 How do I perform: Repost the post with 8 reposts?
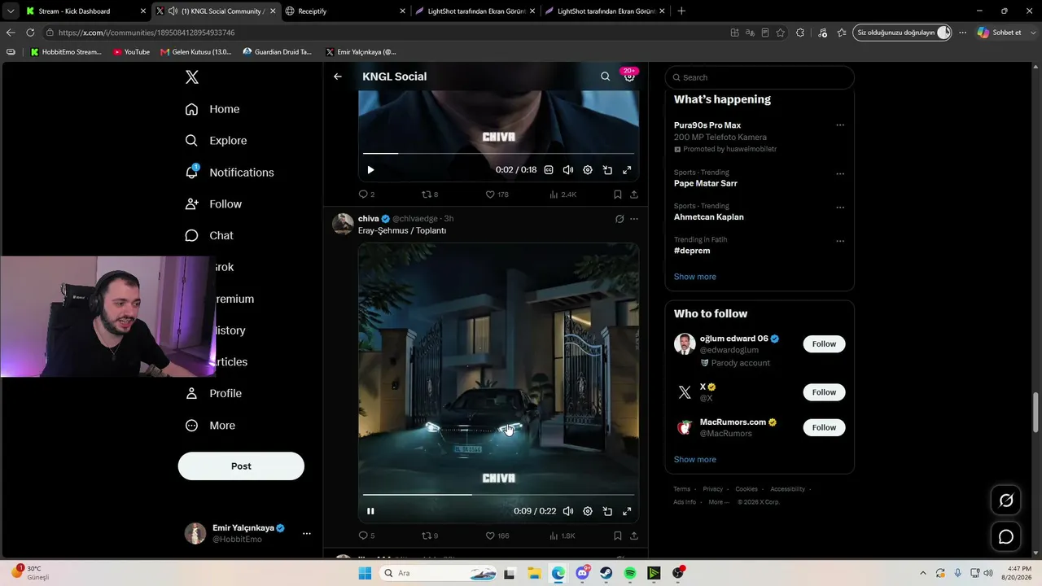point(430,195)
